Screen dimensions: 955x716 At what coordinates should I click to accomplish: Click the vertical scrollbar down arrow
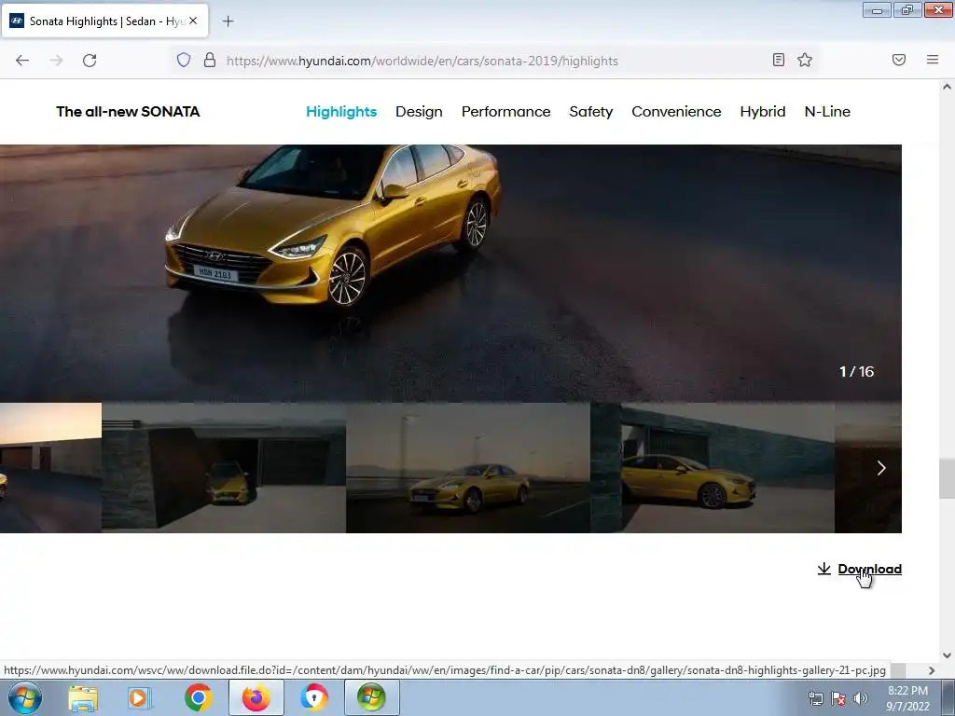click(x=947, y=655)
